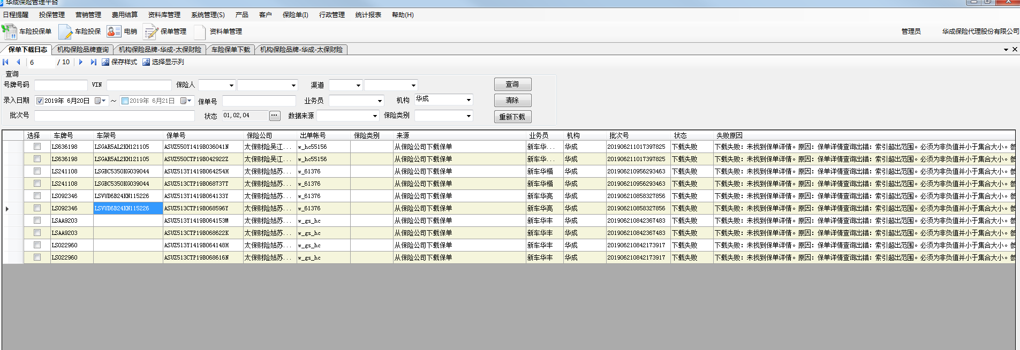Tick the checkbox for first LS636198 row
Image resolution: width=1020 pixels, height=350 pixels.
pyautogui.click(x=37, y=146)
